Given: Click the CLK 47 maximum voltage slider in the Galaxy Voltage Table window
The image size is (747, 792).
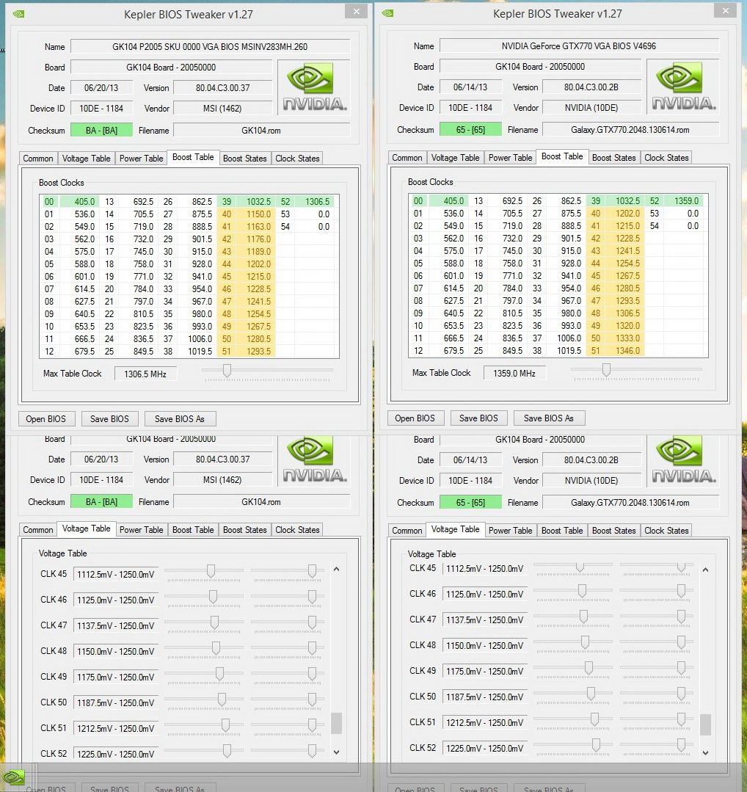Looking at the screenshot, I should [682, 617].
